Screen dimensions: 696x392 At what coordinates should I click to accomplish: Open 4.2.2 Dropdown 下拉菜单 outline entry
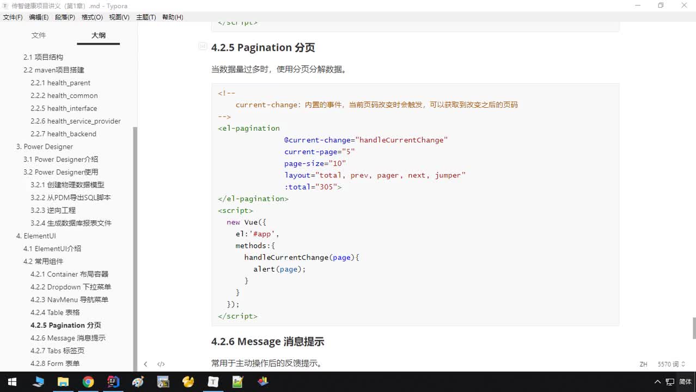tap(71, 287)
